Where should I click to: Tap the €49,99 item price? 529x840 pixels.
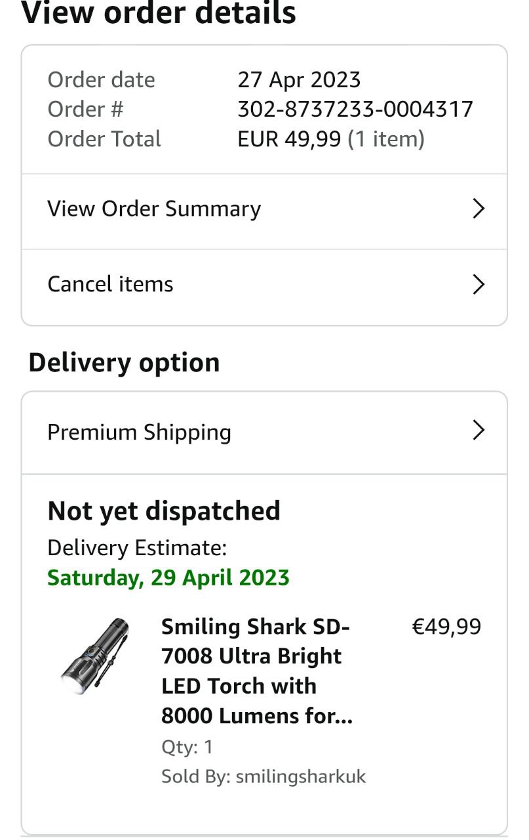pyautogui.click(x=446, y=627)
